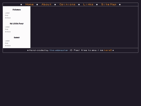Open the Home navigation link
The width and height of the screenshot is (141, 106).
coord(30,4)
